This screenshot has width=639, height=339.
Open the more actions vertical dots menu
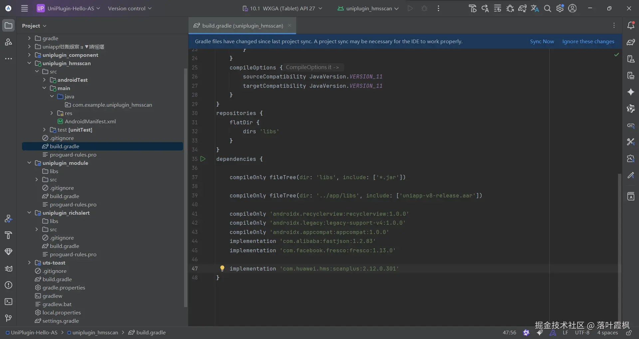pos(438,8)
